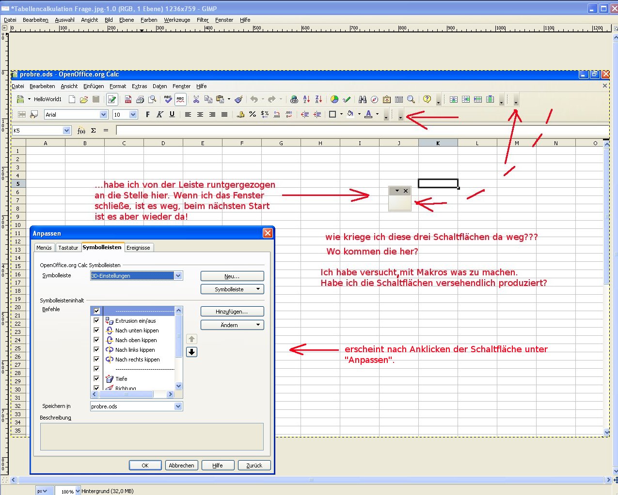618x495 pixels.
Task: Click the New document icon in Calc toolbar
Action: coord(72,99)
